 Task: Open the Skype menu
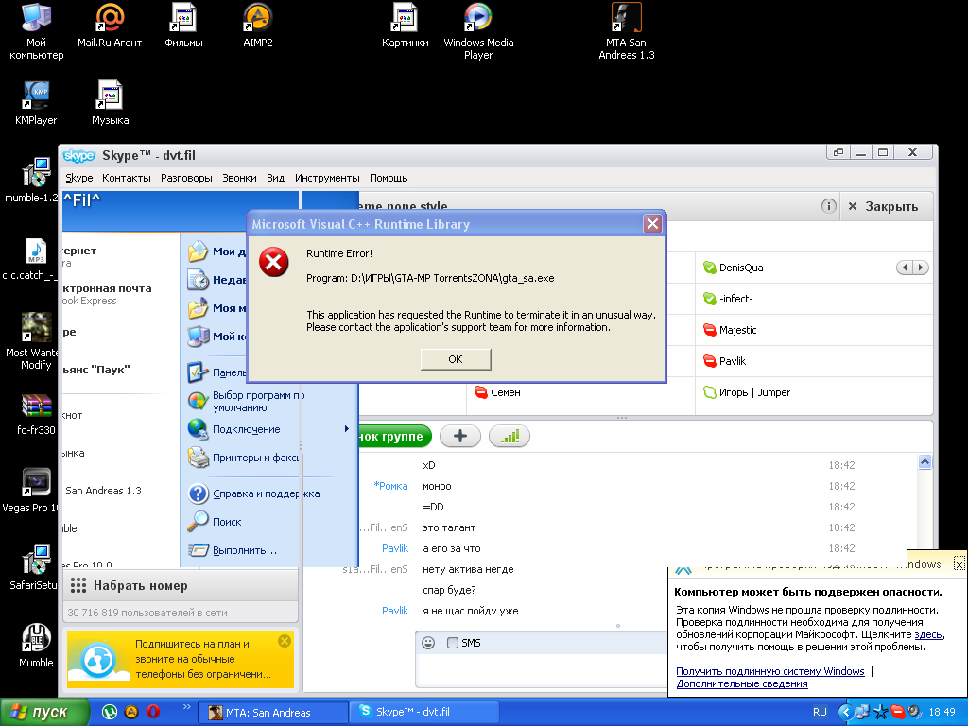pyautogui.click(x=79, y=178)
